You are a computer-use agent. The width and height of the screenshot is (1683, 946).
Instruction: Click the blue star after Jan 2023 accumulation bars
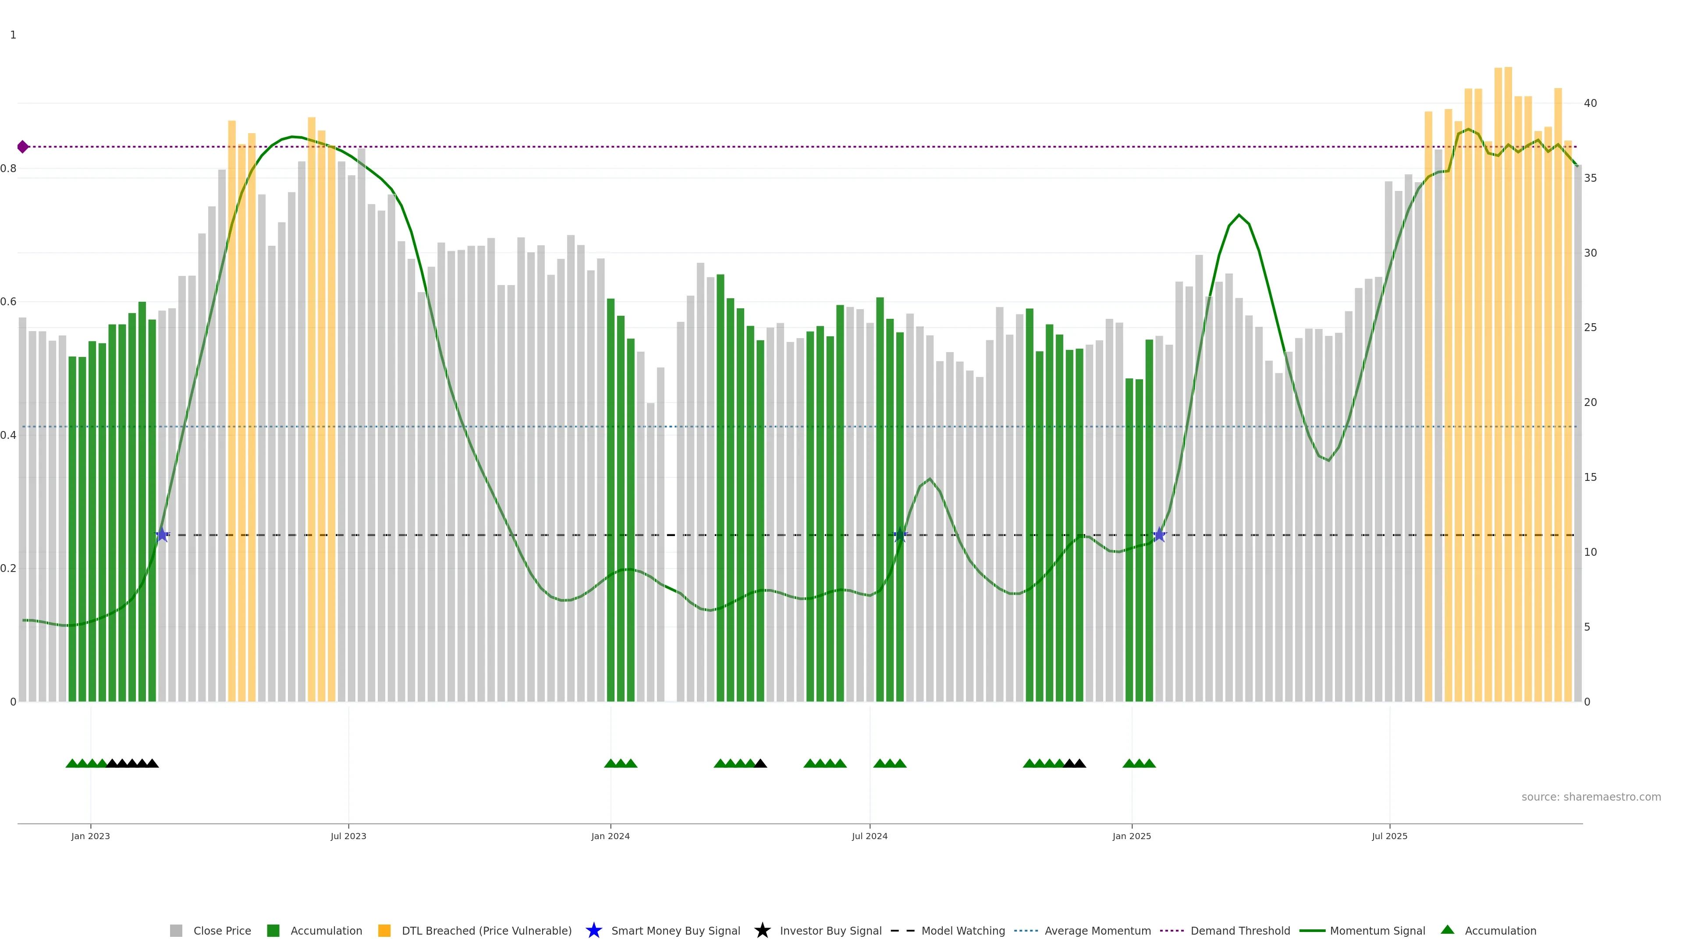(x=162, y=535)
